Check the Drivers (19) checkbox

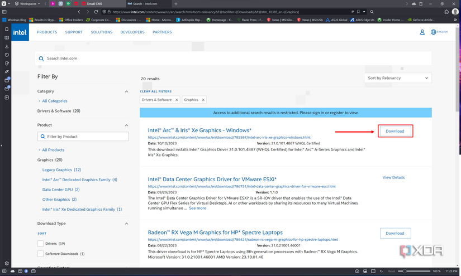pyautogui.click(x=41, y=244)
